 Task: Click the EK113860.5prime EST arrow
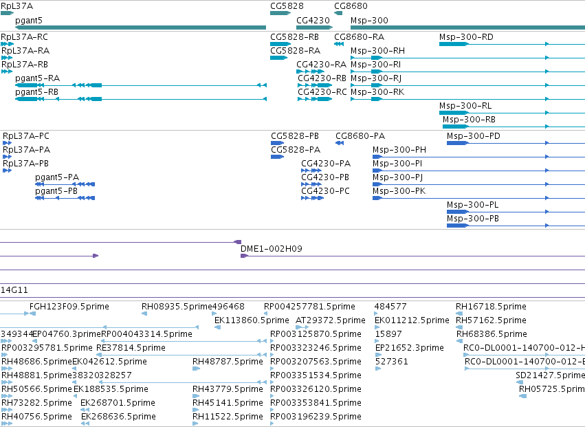(217, 327)
